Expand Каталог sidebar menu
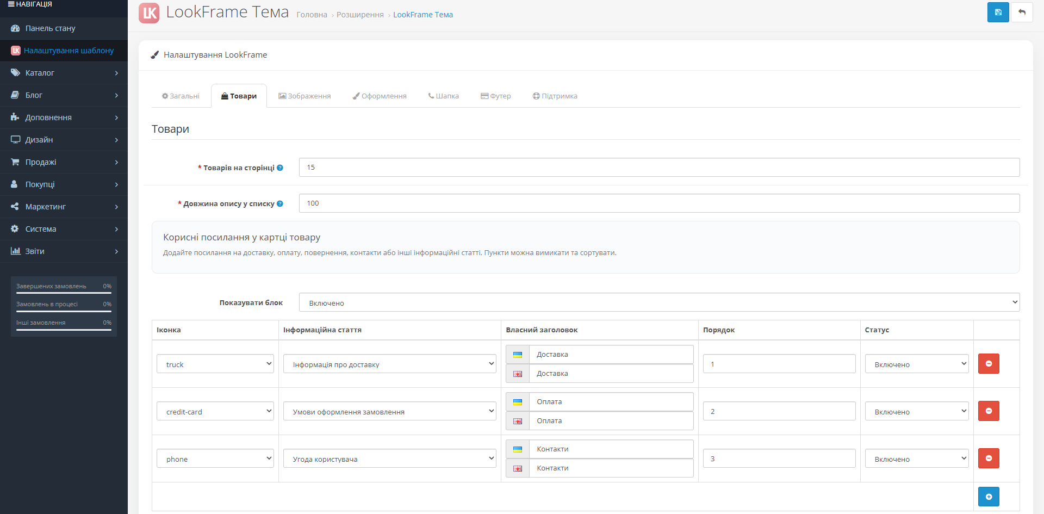Image resolution: width=1044 pixels, height=514 pixels. pos(64,73)
